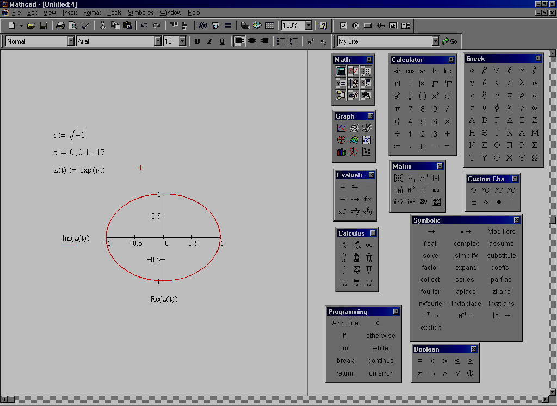
Task: Click laplace in Symbolic palette
Action: point(465,292)
